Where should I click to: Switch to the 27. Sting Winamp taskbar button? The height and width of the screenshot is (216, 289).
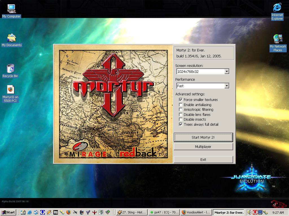tap(132, 212)
